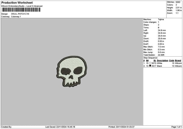Click the 'Production Worksheet' title
The height and width of the screenshot is (129, 183).
point(17,2)
